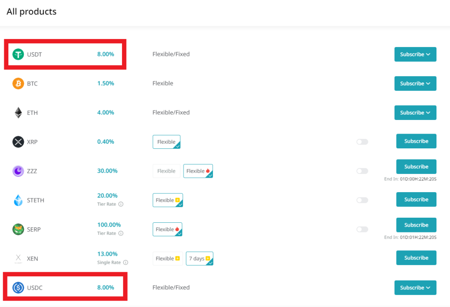450x307 pixels.
Task: Subscribe to the XEN product
Action: click(x=416, y=258)
